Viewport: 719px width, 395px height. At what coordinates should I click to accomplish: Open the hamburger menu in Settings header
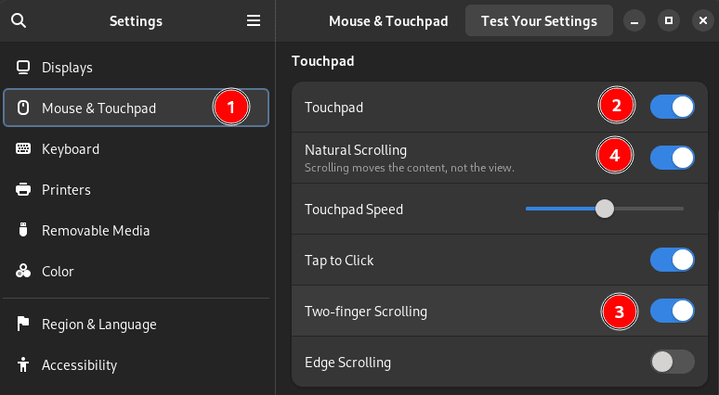pos(254,20)
